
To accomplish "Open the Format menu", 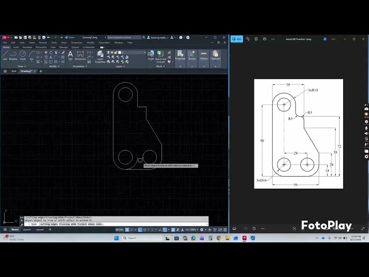I will coord(43,43).
